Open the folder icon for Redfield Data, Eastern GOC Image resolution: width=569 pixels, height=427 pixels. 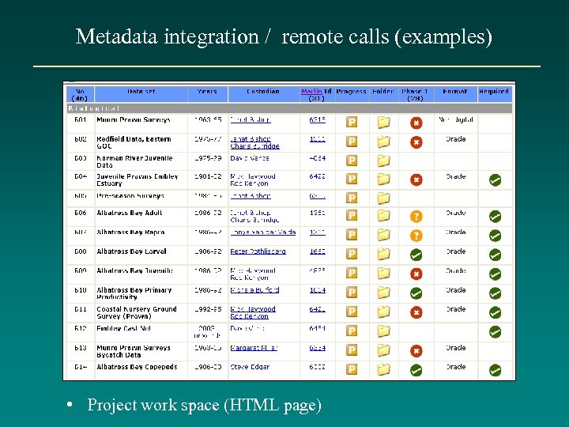point(383,142)
